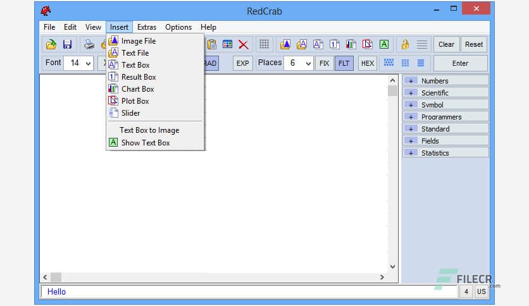
Task: Click the vertical scrollbar up arrow
Action: pos(392,80)
